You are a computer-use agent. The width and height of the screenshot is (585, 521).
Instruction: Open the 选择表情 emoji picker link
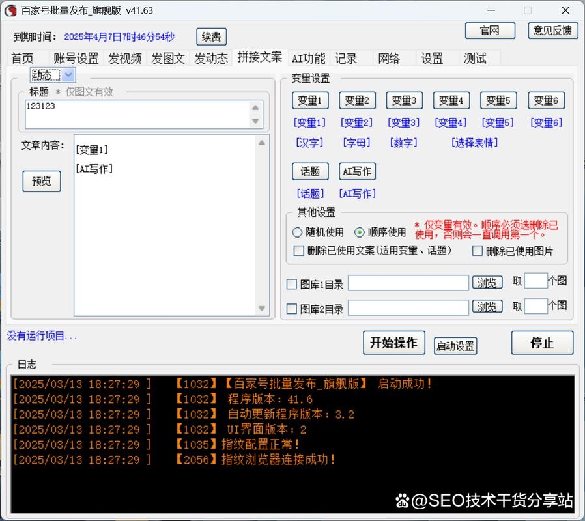(x=475, y=143)
